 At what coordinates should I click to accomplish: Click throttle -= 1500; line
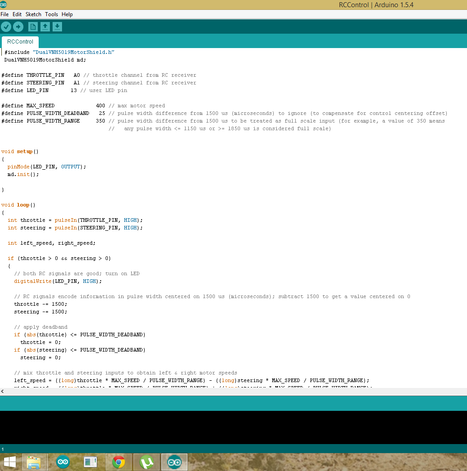point(40,304)
